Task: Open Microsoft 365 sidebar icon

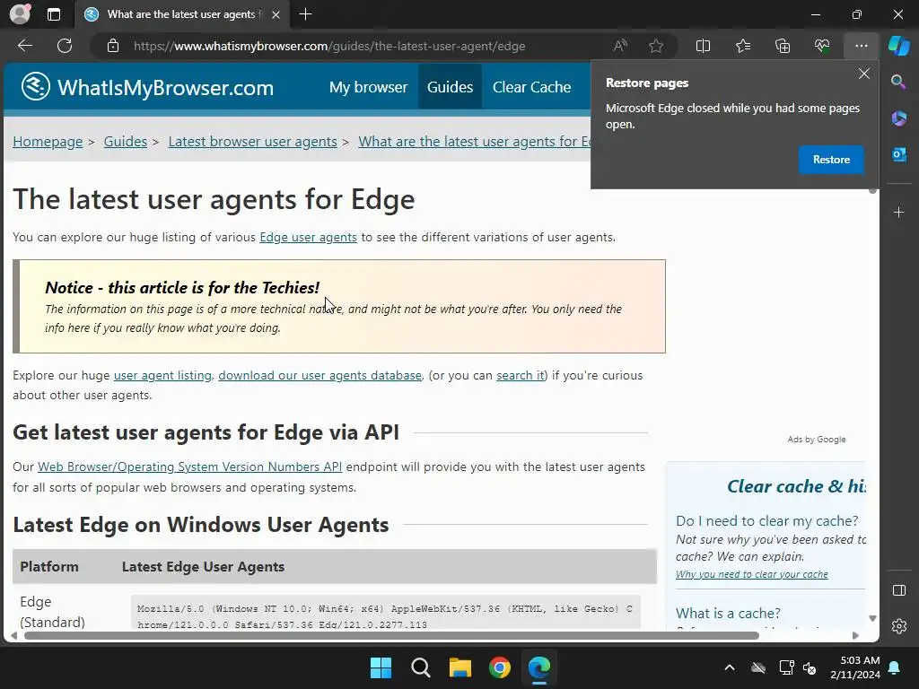Action: click(898, 118)
